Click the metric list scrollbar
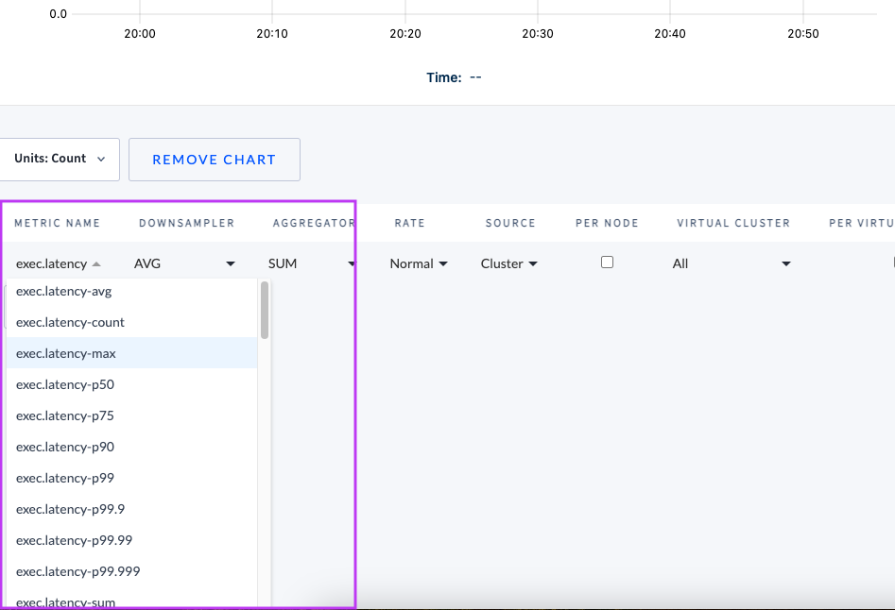This screenshot has height=610, width=895. tap(265, 307)
